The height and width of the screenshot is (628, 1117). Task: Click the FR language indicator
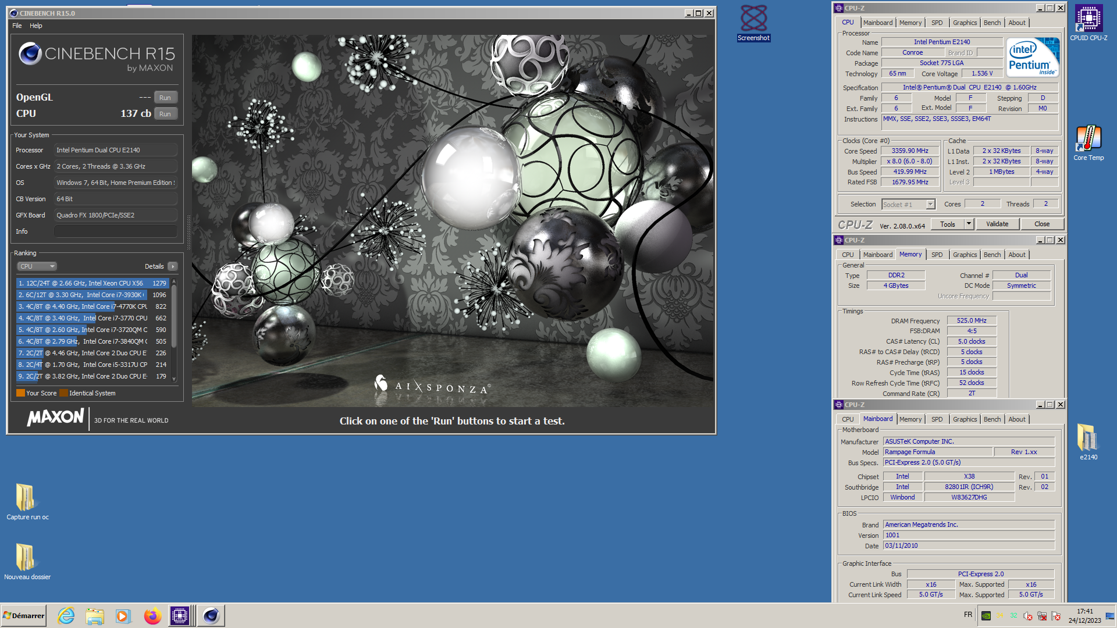pyautogui.click(x=968, y=615)
